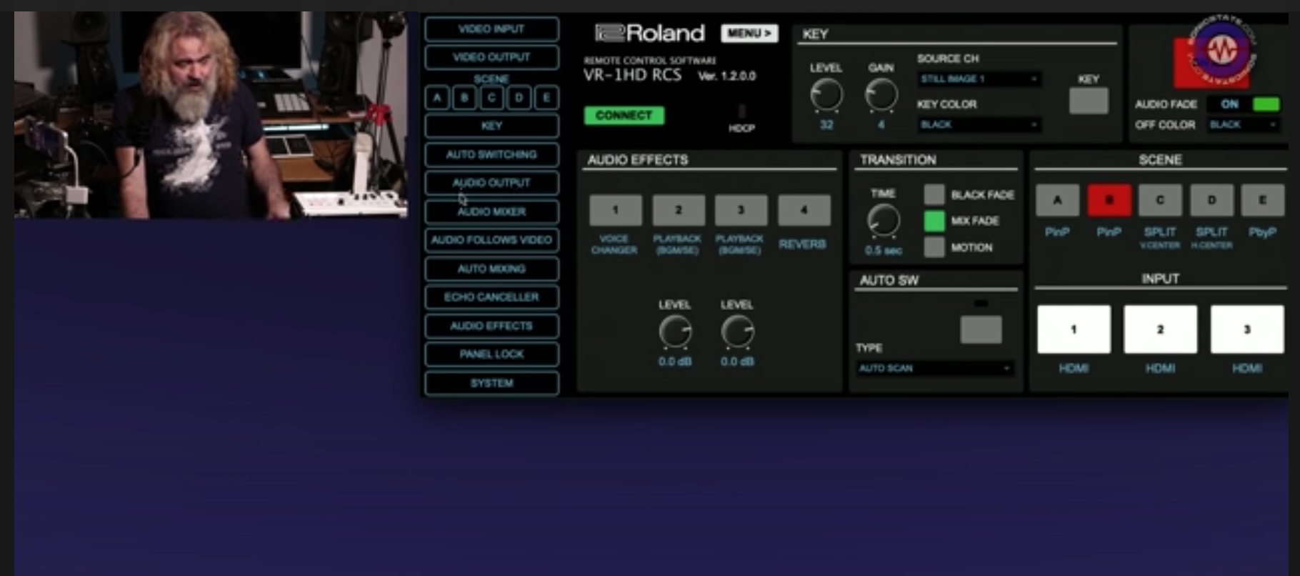Toggle audio effect 2 Playback
The image size is (1300, 576).
click(679, 210)
